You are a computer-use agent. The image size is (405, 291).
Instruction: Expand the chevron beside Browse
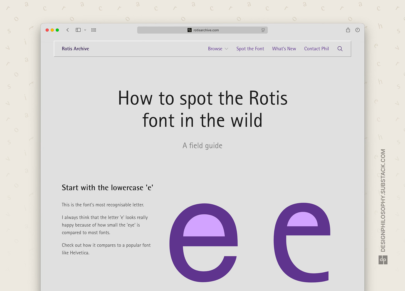226,49
